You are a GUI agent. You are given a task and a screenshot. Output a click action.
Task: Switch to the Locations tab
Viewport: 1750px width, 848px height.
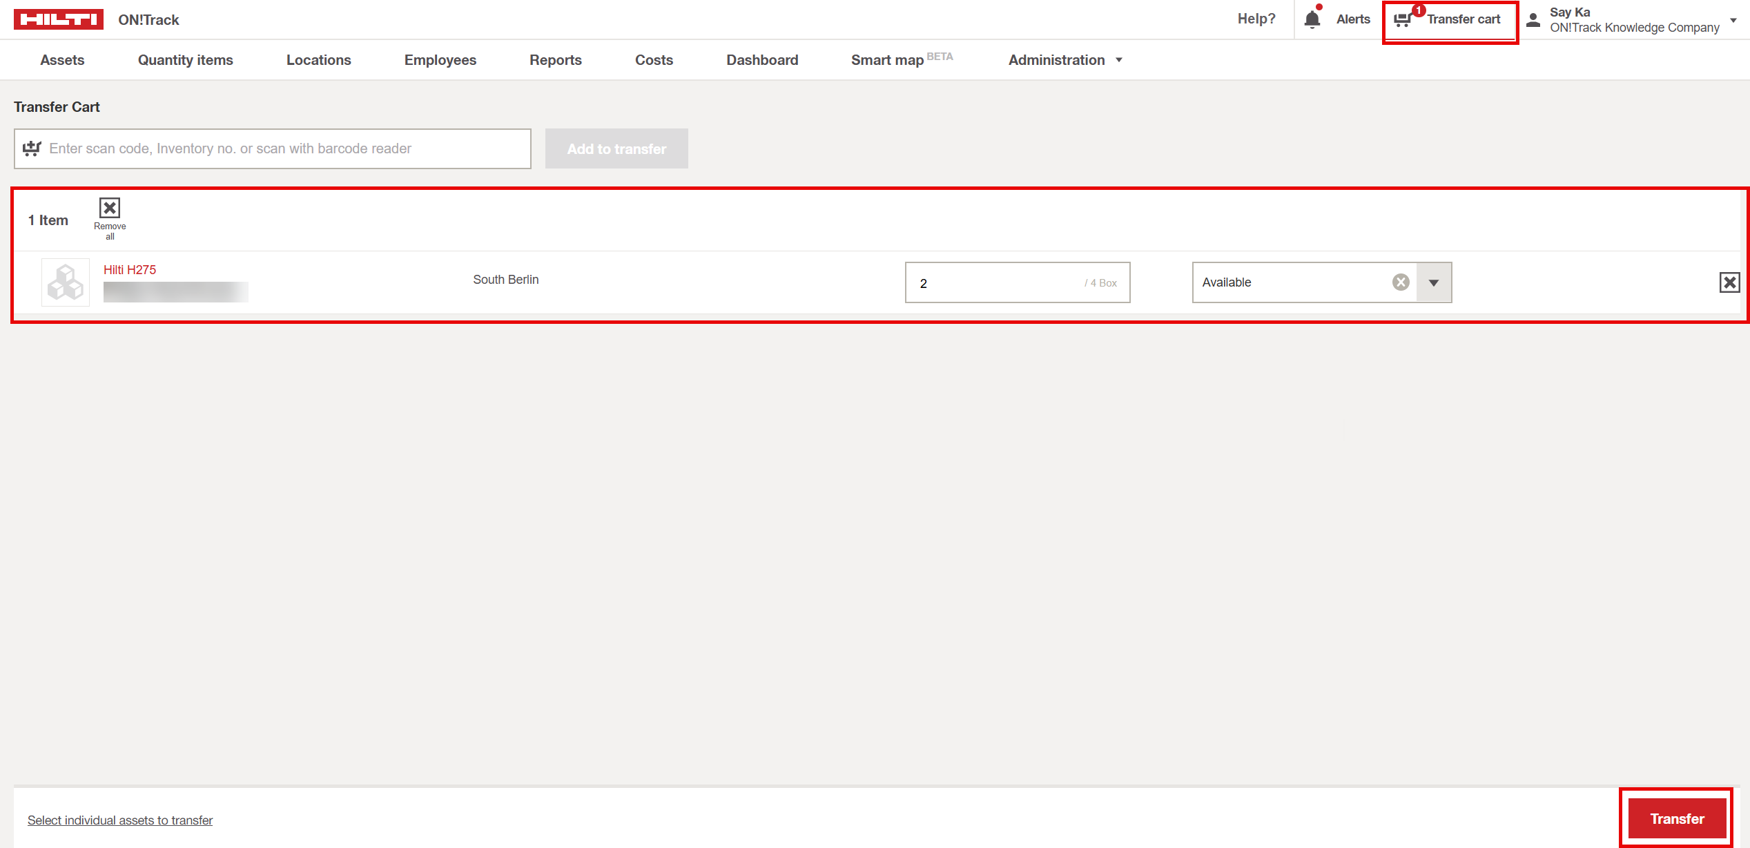point(318,60)
